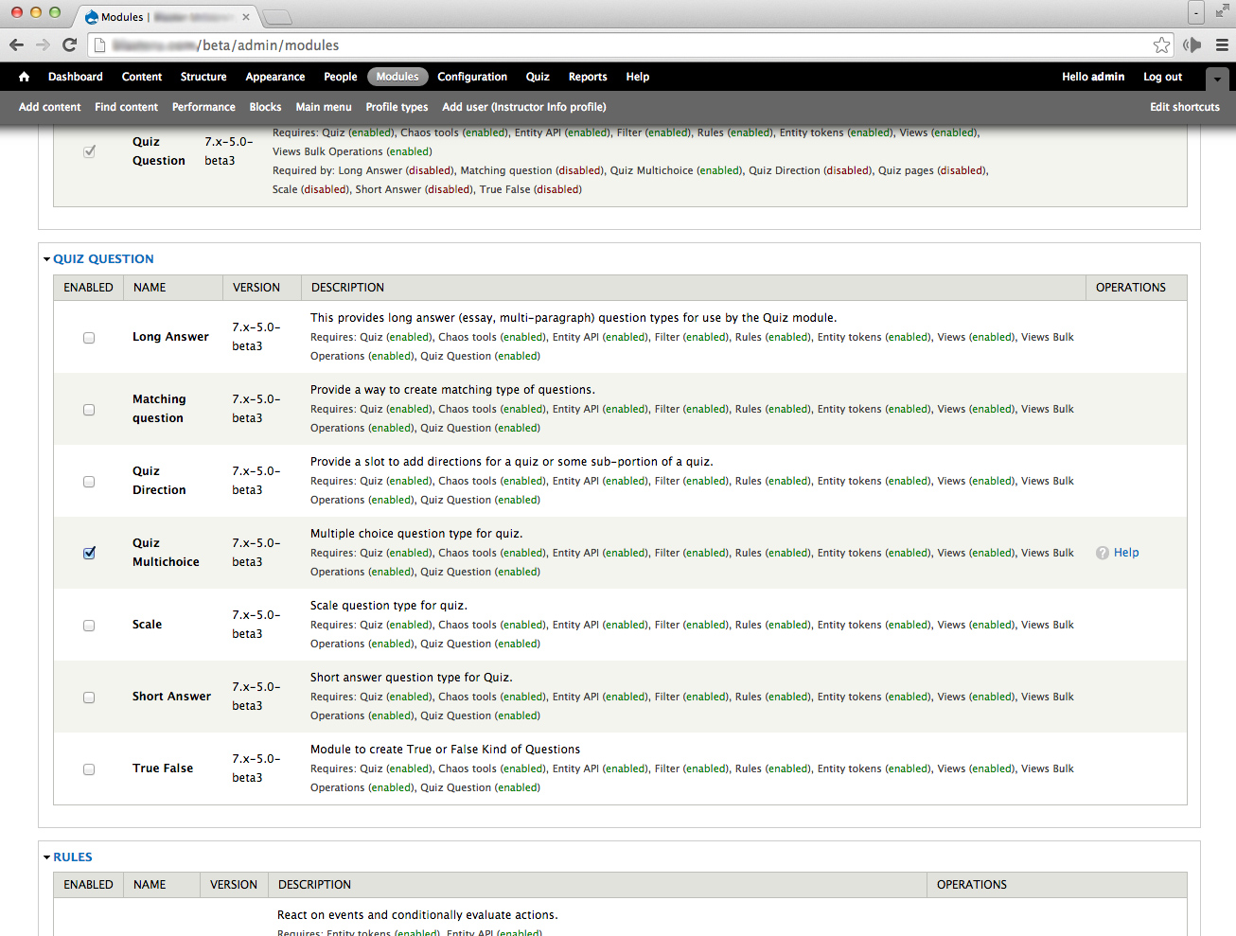The width and height of the screenshot is (1236, 936).
Task: Open toolbar orientation caret at top right
Action: pyautogui.click(x=1217, y=79)
